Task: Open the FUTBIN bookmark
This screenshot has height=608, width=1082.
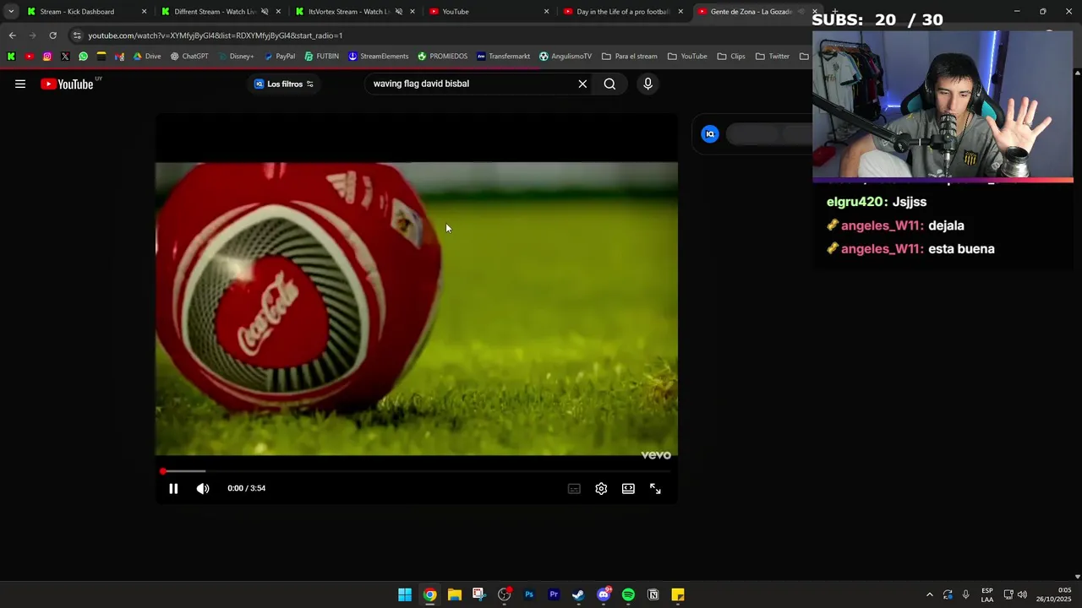Action: tap(321, 57)
